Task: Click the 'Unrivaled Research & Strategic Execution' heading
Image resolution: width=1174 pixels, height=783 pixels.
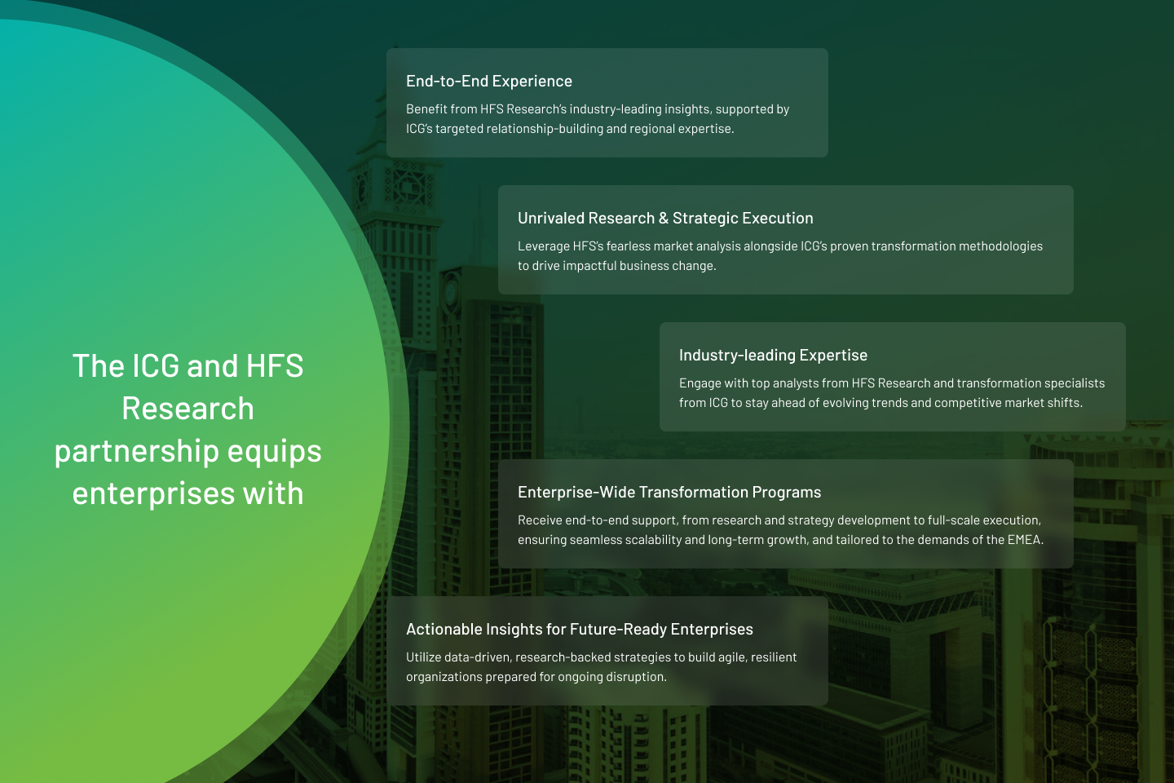Action: (x=665, y=218)
